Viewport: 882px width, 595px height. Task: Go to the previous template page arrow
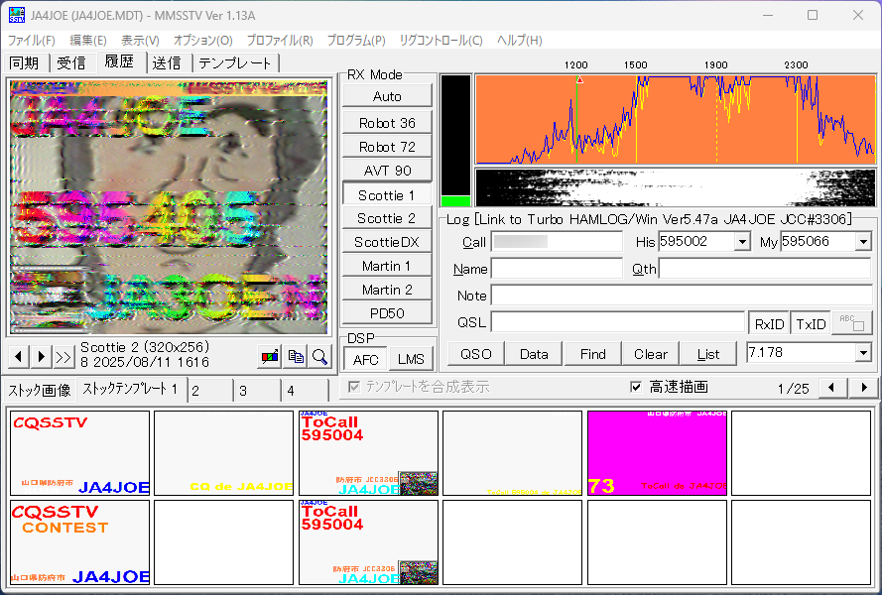[831, 387]
